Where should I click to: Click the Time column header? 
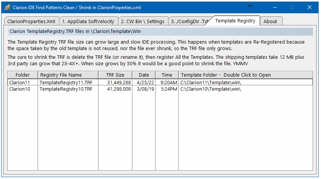tap(167, 75)
